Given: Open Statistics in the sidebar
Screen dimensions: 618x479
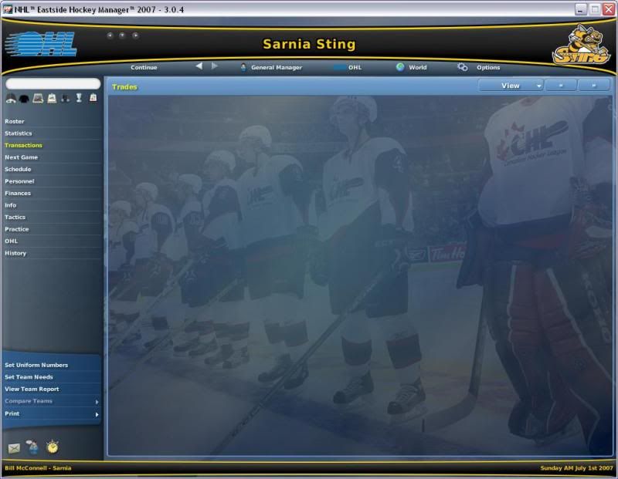Looking at the screenshot, I should [x=18, y=133].
